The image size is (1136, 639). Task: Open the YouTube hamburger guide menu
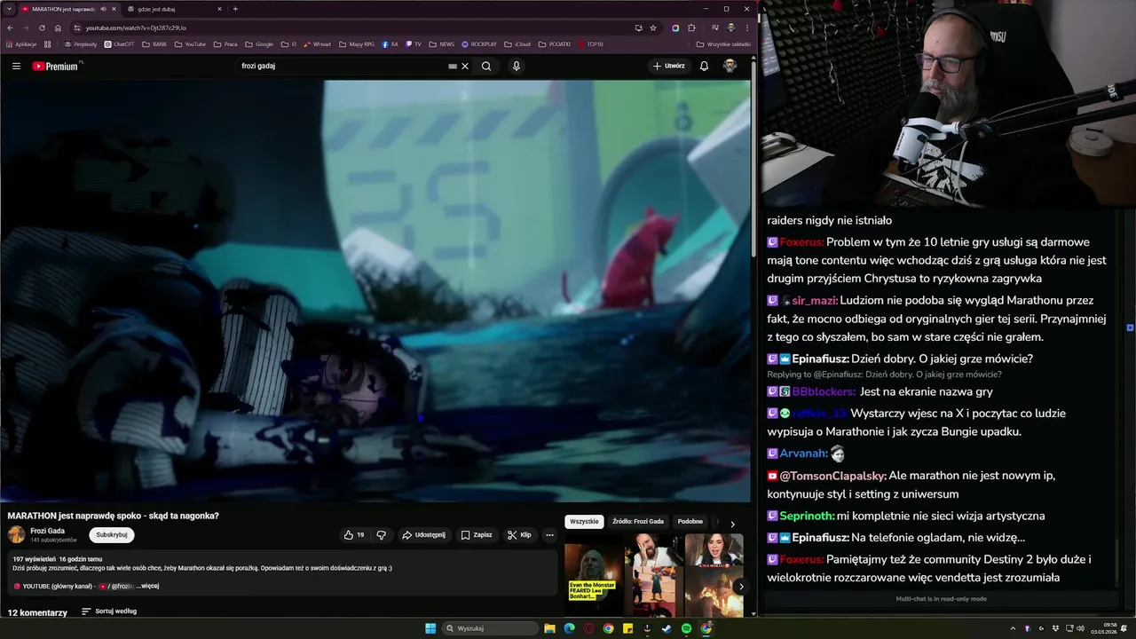pyautogui.click(x=16, y=66)
